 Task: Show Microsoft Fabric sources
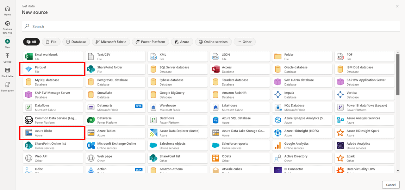tap(111, 42)
